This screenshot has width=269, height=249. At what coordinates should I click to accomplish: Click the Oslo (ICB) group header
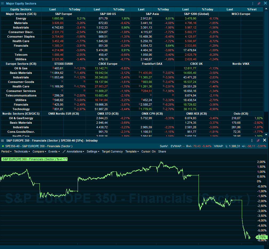click(x=241, y=114)
